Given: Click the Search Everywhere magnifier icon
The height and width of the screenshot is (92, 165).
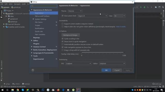Looking at the screenshot, I should tap(163, 7).
